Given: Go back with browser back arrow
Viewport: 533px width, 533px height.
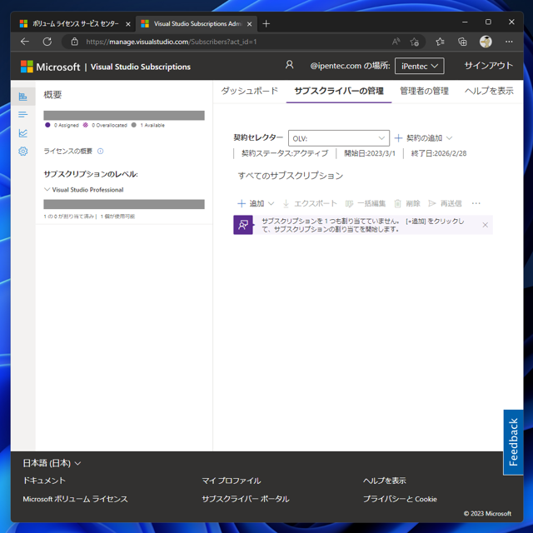Looking at the screenshot, I should (25, 42).
